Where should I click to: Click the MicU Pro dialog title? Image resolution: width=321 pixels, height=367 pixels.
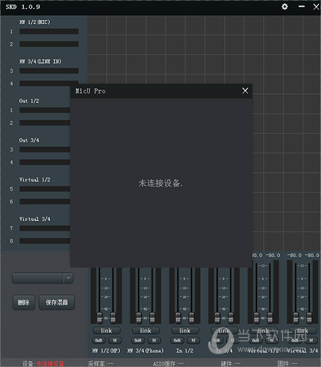[90, 91]
